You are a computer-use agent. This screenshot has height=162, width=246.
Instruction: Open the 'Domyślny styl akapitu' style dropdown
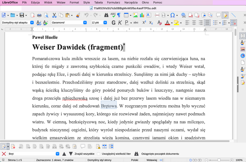point(32,23)
